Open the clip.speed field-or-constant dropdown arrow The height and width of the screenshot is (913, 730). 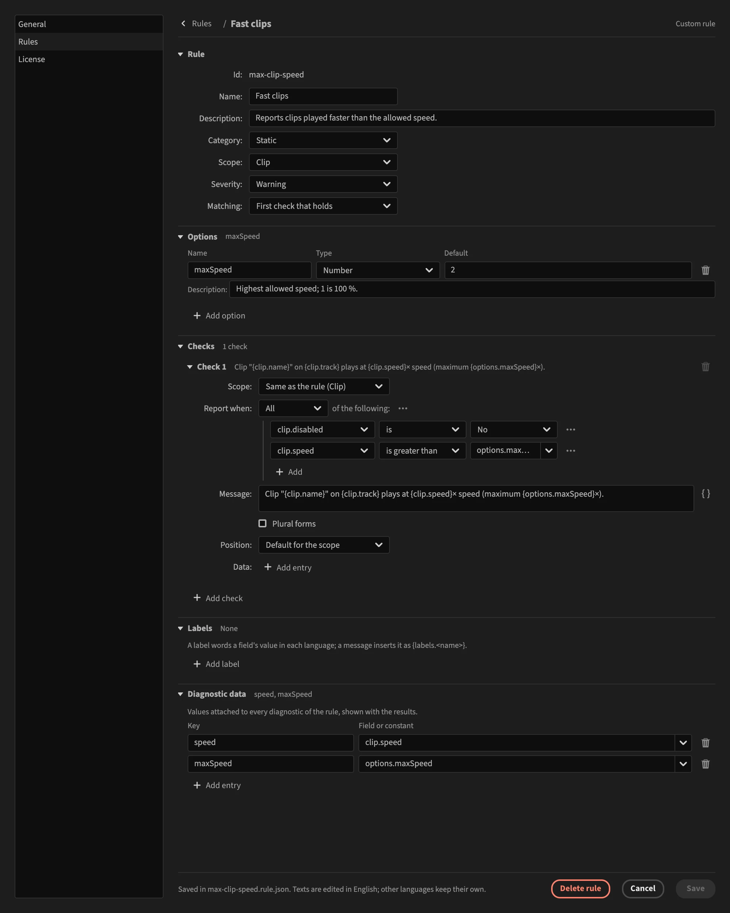coord(683,743)
